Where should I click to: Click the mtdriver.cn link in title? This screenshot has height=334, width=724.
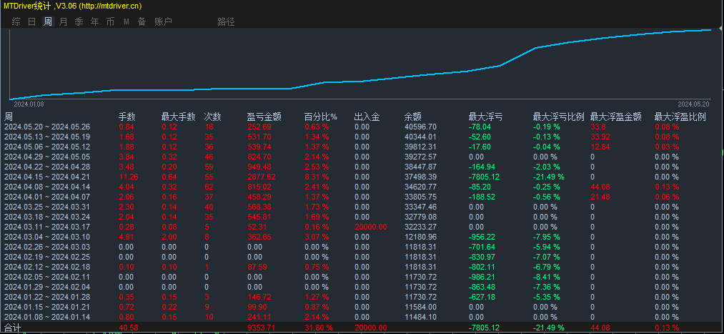tap(110, 6)
